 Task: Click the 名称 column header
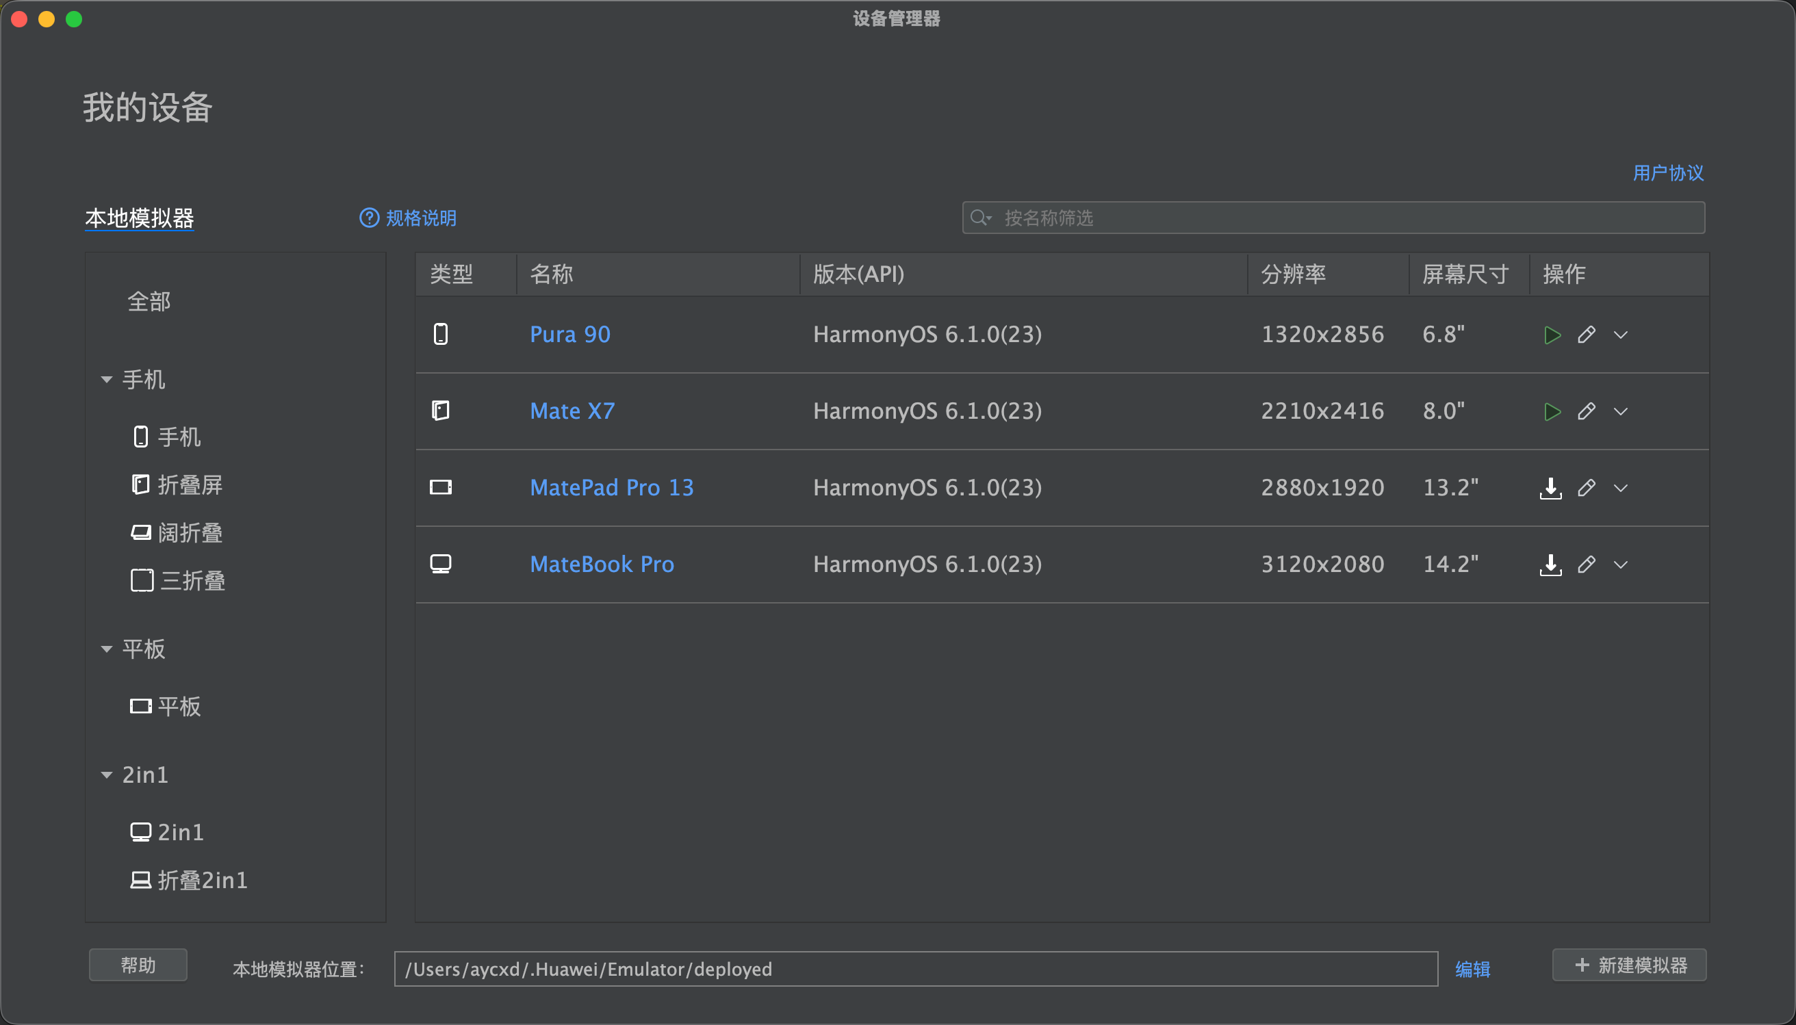click(x=658, y=274)
